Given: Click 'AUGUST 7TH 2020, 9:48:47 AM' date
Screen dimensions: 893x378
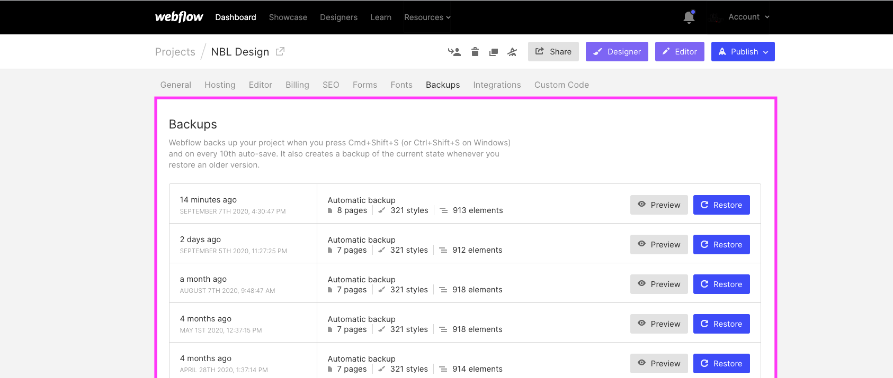Looking at the screenshot, I should click(228, 291).
